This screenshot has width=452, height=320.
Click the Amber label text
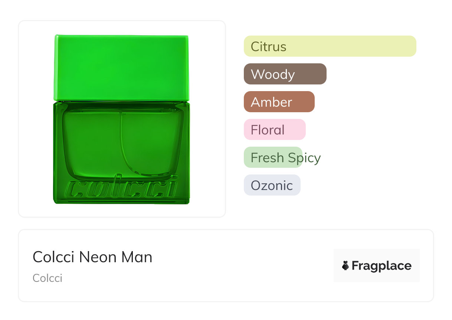coord(272,102)
